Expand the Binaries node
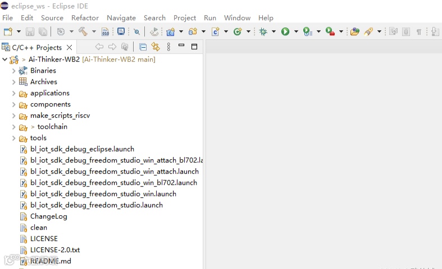 (x=13, y=71)
